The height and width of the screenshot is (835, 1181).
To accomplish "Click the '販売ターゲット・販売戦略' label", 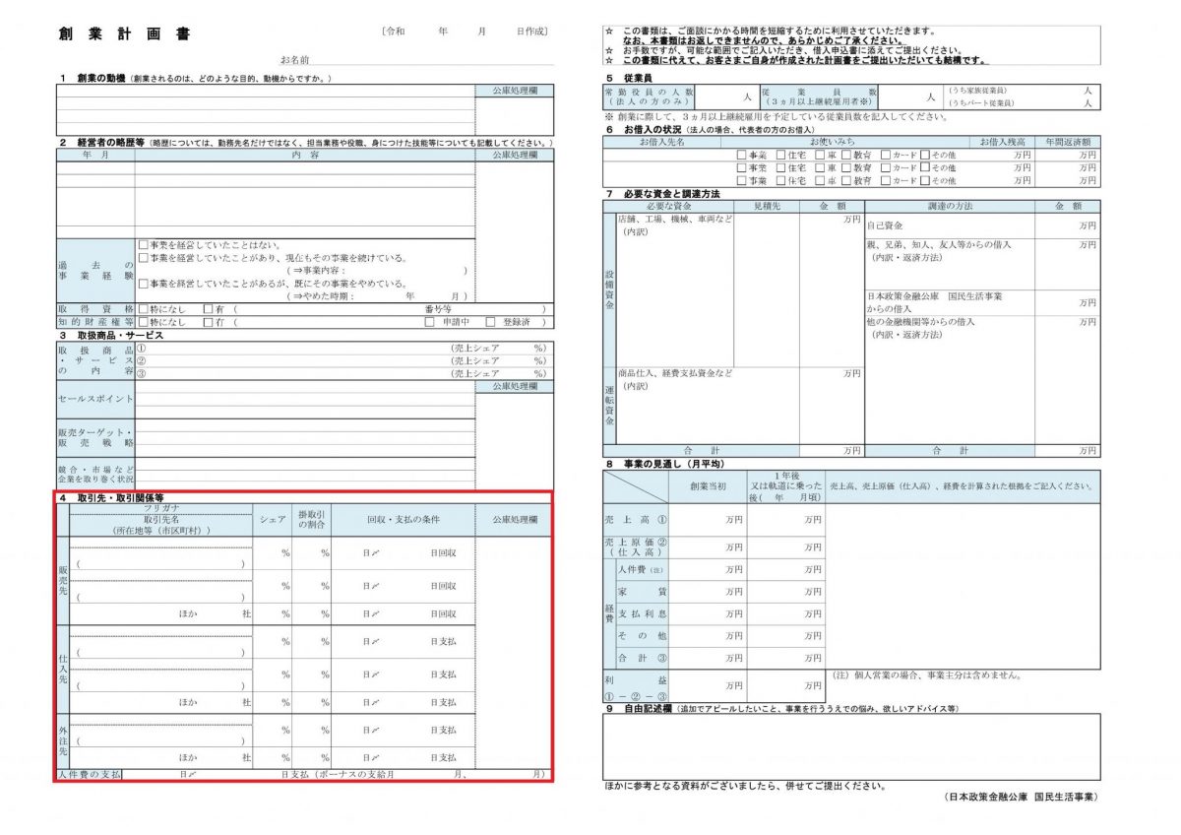I will (x=95, y=438).
